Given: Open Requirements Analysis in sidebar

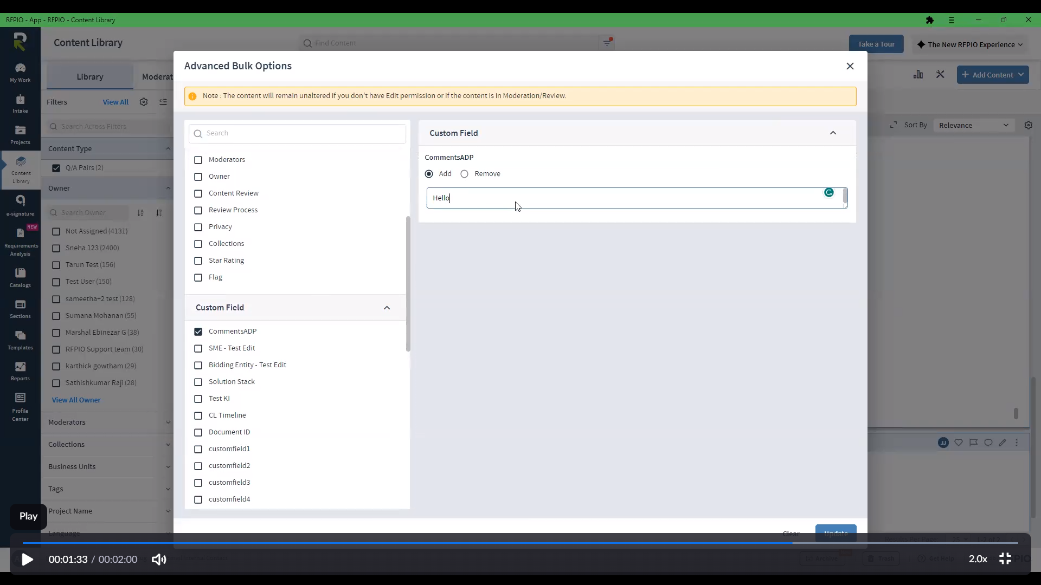Looking at the screenshot, I should tap(20, 241).
